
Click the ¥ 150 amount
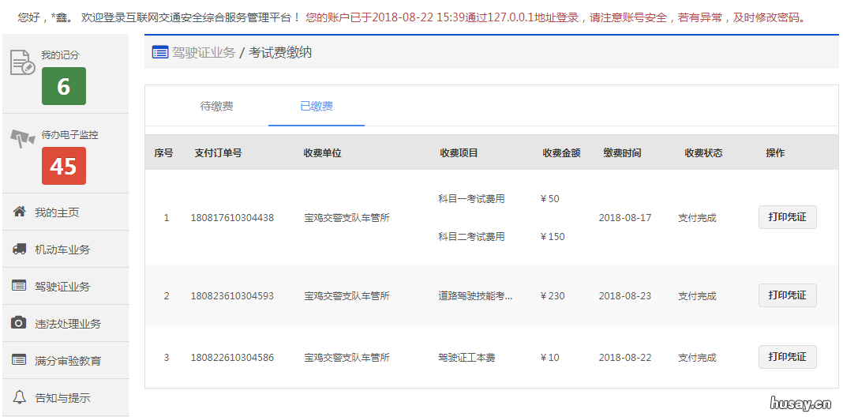[553, 236]
